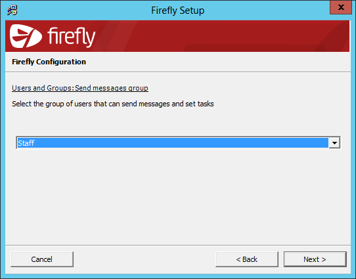The height and width of the screenshot is (279, 356).
Task: Go to previous step with < Back
Action: (x=247, y=259)
